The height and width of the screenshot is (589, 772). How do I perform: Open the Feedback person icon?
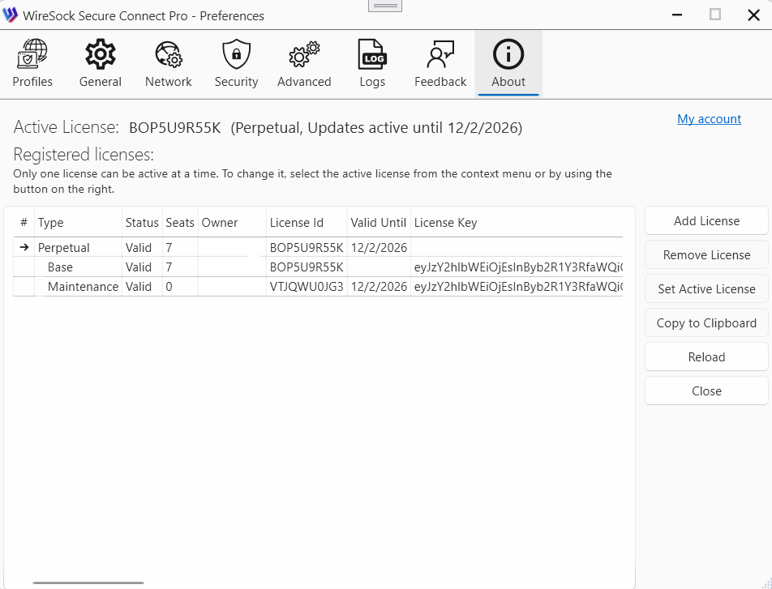440,55
